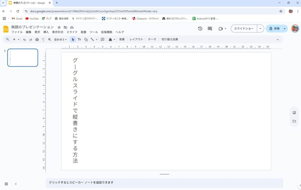Go back to the previous page
The width and height of the screenshot is (301, 190).
pos(4,11)
